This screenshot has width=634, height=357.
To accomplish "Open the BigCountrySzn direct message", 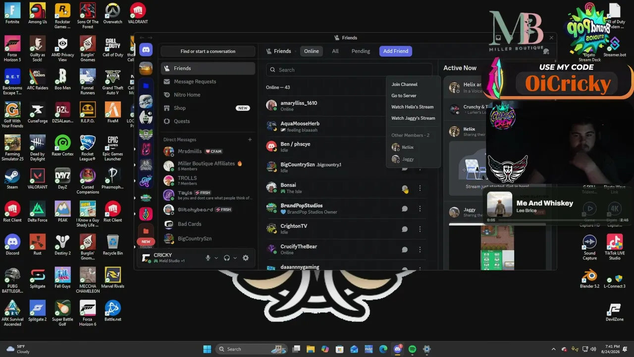I will (208, 238).
